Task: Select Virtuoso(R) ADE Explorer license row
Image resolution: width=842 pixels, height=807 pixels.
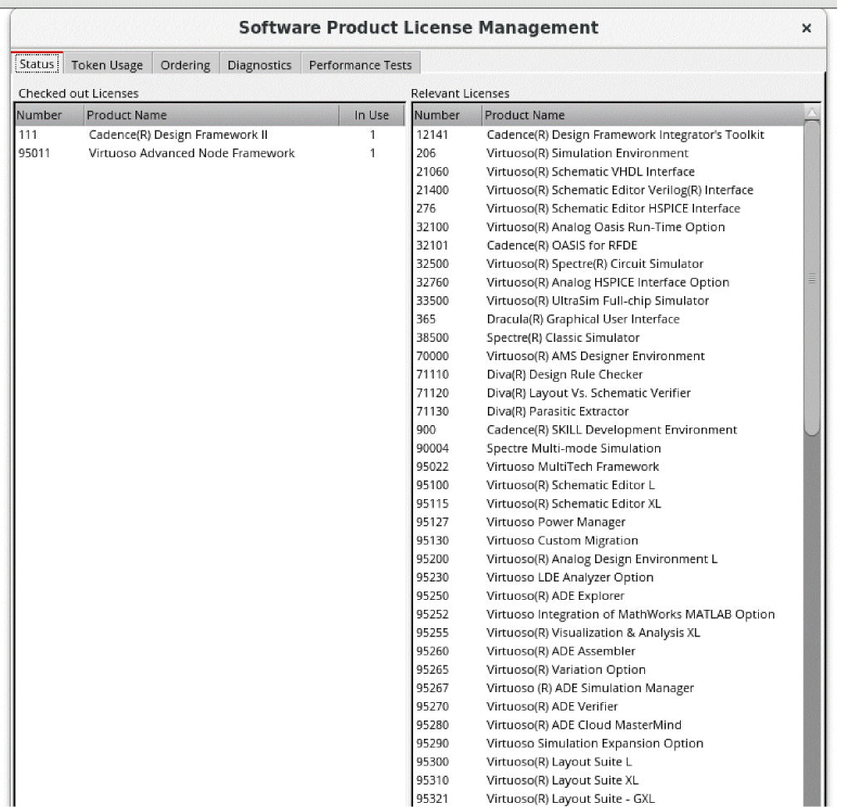Action: pos(554,596)
